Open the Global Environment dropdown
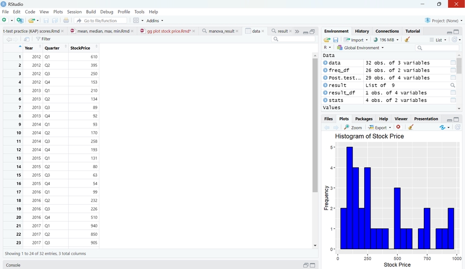The height and width of the screenshot is (269, 465). tap(360, 48)
